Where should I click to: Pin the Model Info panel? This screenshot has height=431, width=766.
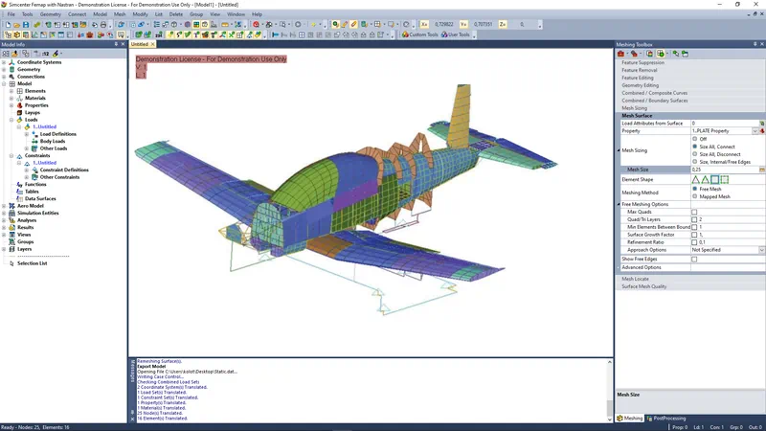click(x=116, y=44)
